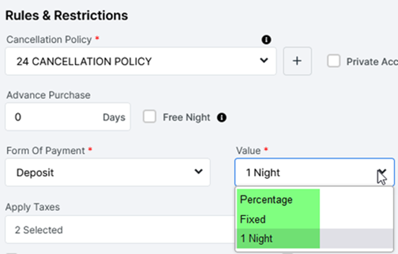
Task: Click the Cancellation Policy dropdown chevron arrow
Action: (x=264, y=61)
